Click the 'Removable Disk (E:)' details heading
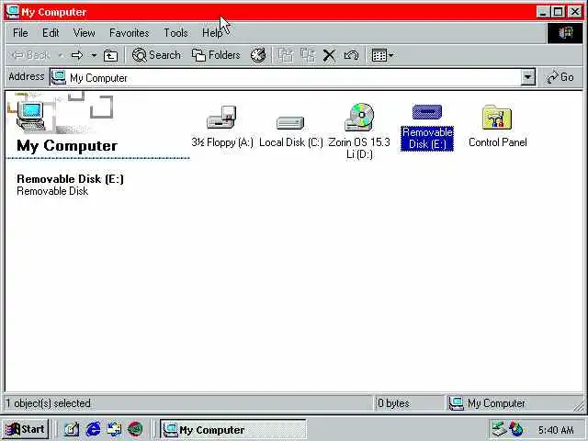This screenshot has height=441, width=588. (70, 179)
